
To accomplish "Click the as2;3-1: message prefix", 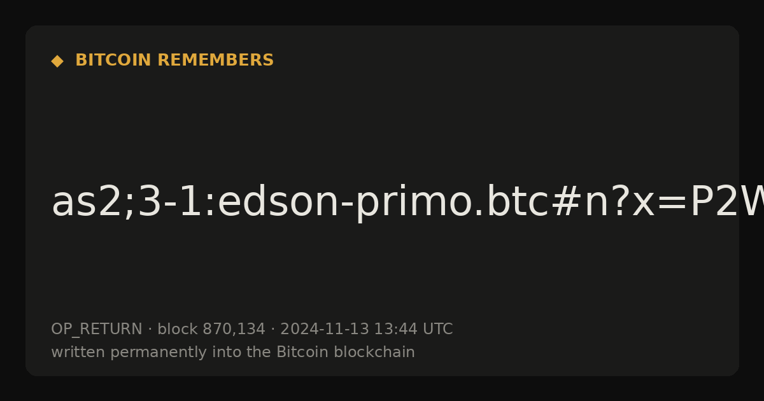I will (x=133, y=204).
